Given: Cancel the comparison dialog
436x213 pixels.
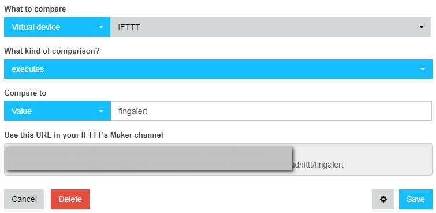Looking at the screenshot, I should 24,199.
